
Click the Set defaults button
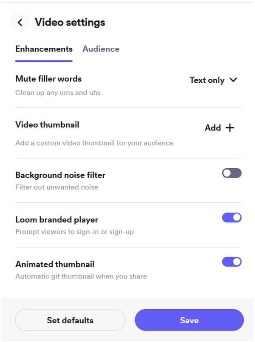tap(70, 320)
